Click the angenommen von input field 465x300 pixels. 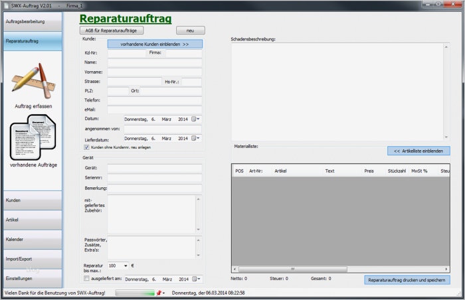click(x=163, y=129)
